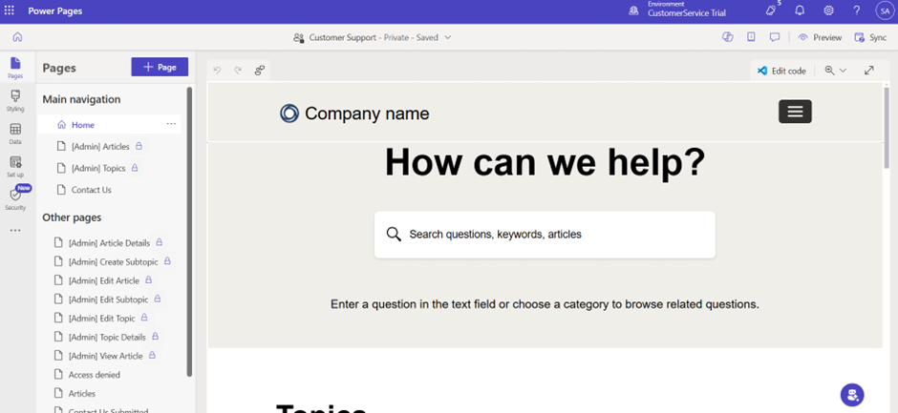Open the comments speech bubble icon

pyautogui.click(x=775, y=37)
